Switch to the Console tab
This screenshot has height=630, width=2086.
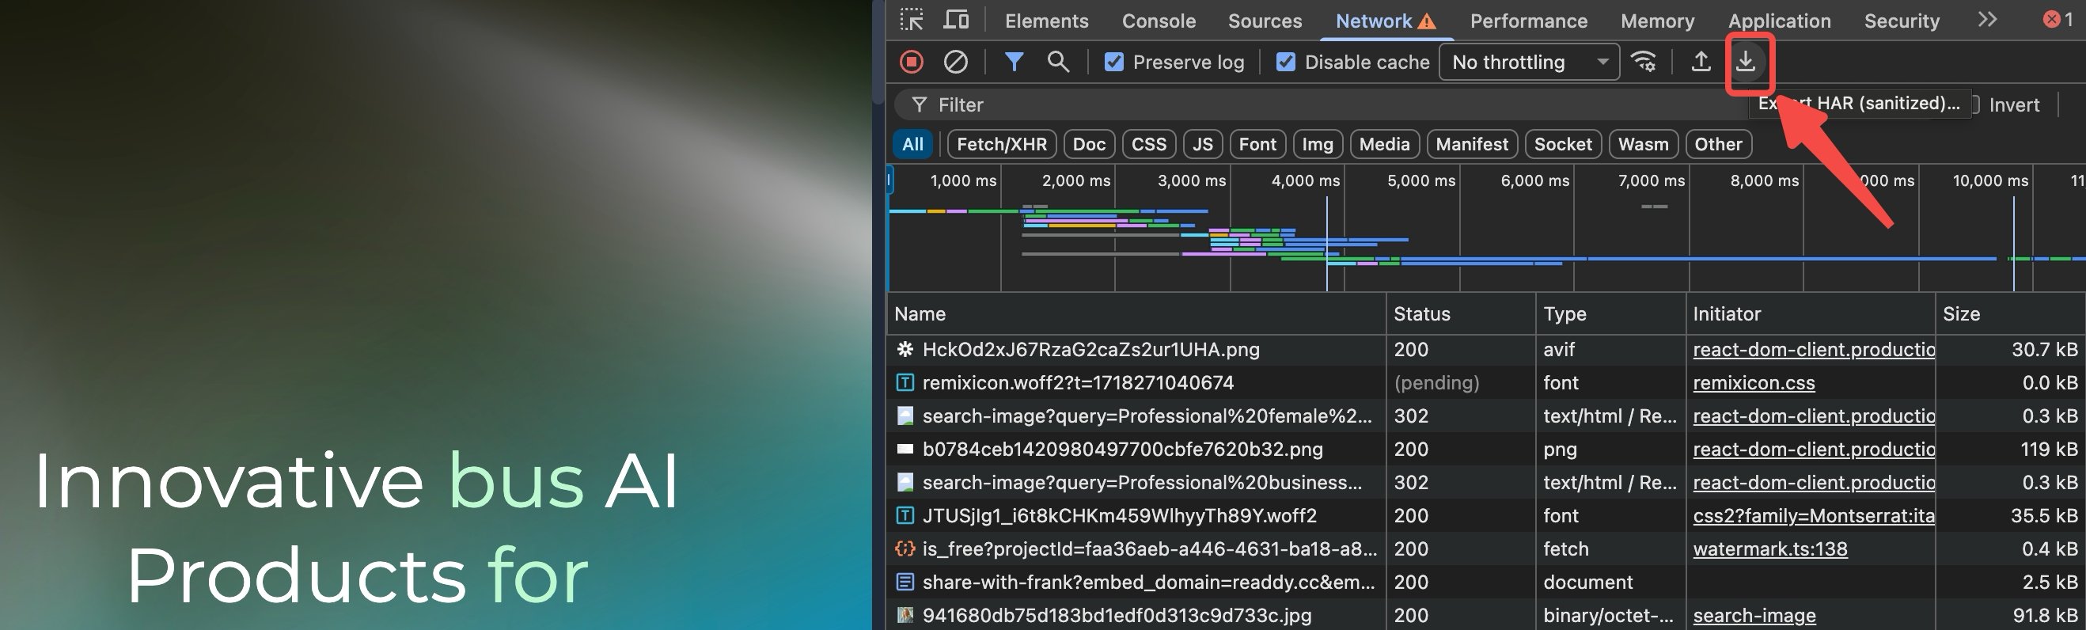click(x=1159, y=21)
